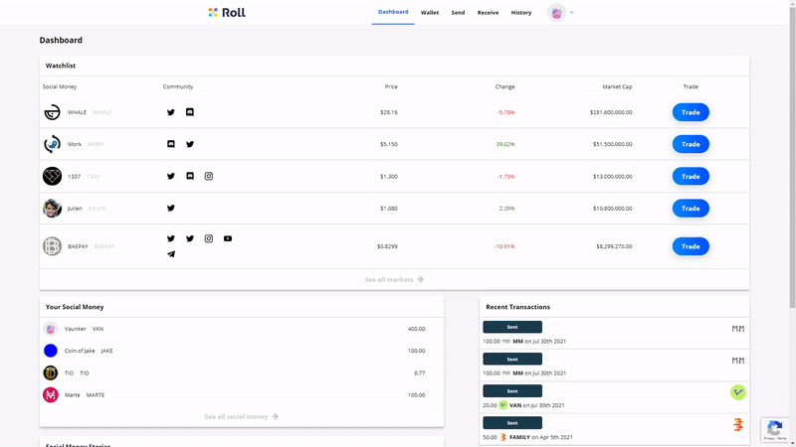Click the orange FAMILY icon in transactions
Viewport: 796px width, 447px height.
[x=738, y=424]
